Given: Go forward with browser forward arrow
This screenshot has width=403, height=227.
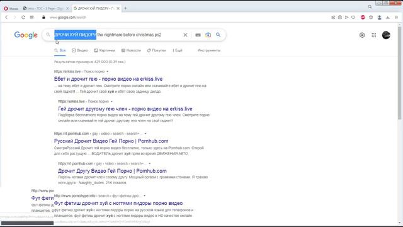Looking at the screenshot, I should tap(14, 17).
